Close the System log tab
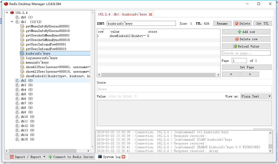The image size is (278, 164). click(x=124, y=157)
